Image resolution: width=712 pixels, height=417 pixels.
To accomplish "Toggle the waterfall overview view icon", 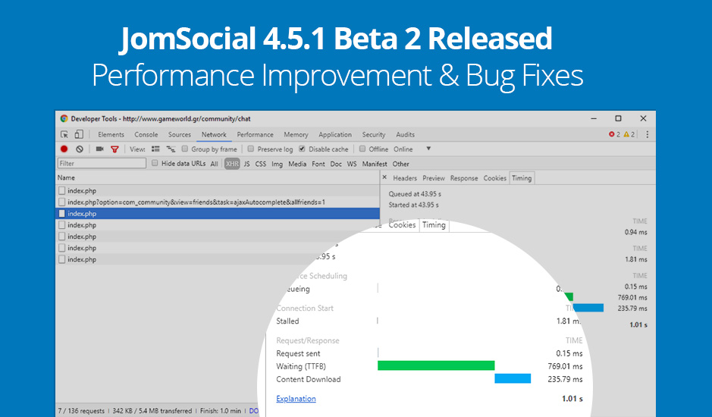I will click(x=171, y=149).
